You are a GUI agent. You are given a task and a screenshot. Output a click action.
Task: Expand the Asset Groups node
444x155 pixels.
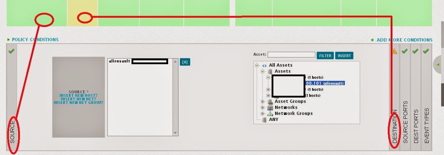click(x=262, y=101)
